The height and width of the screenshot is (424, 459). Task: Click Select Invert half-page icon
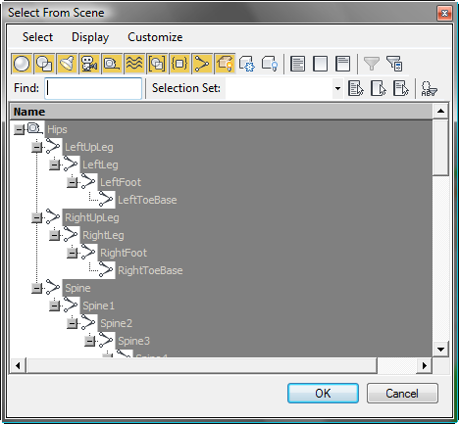tap(342, 64)
